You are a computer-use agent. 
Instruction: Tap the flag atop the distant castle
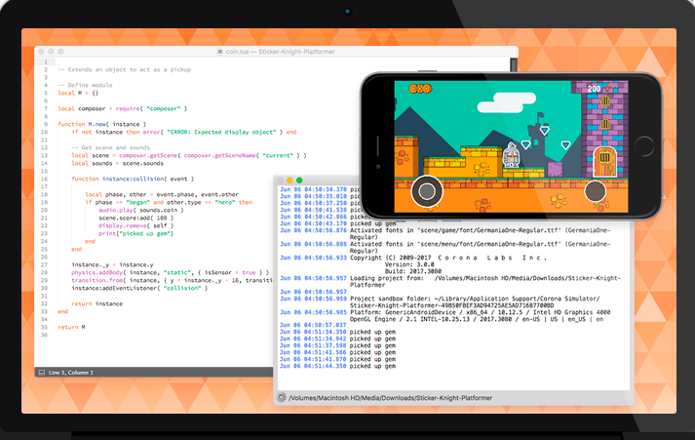541,116
